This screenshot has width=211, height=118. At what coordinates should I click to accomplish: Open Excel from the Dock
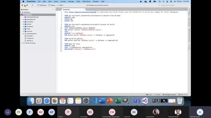[x=117, y=101]
